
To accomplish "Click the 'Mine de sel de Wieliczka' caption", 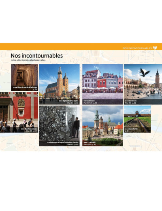I will tap(27, 87).
